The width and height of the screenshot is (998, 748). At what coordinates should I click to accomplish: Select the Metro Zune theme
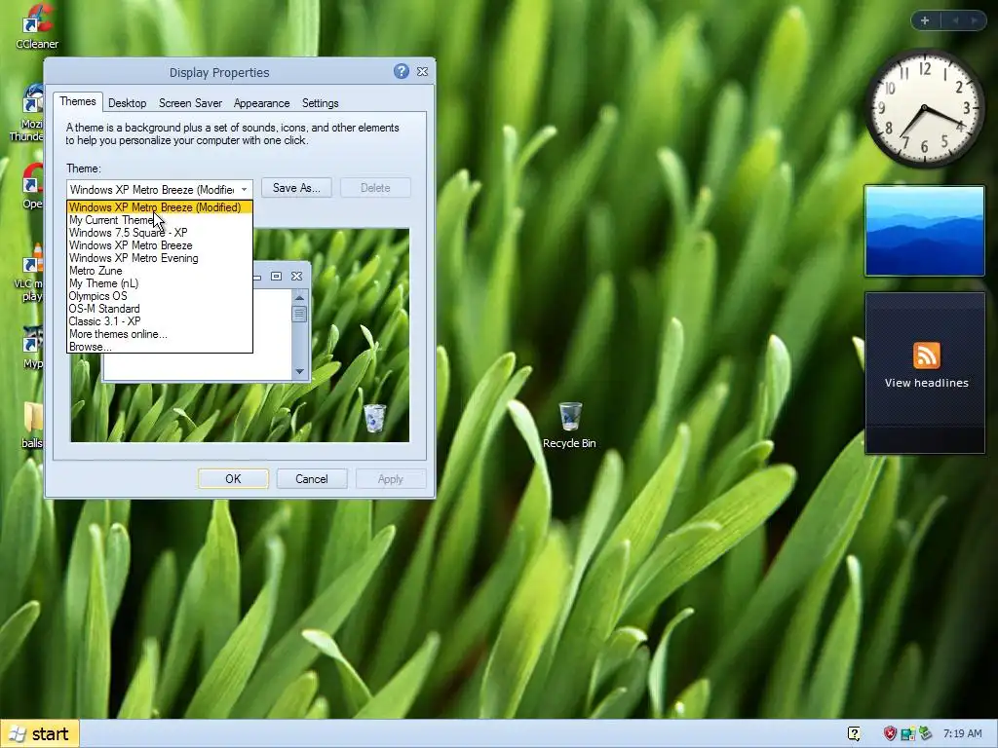[x=160, y=271]
